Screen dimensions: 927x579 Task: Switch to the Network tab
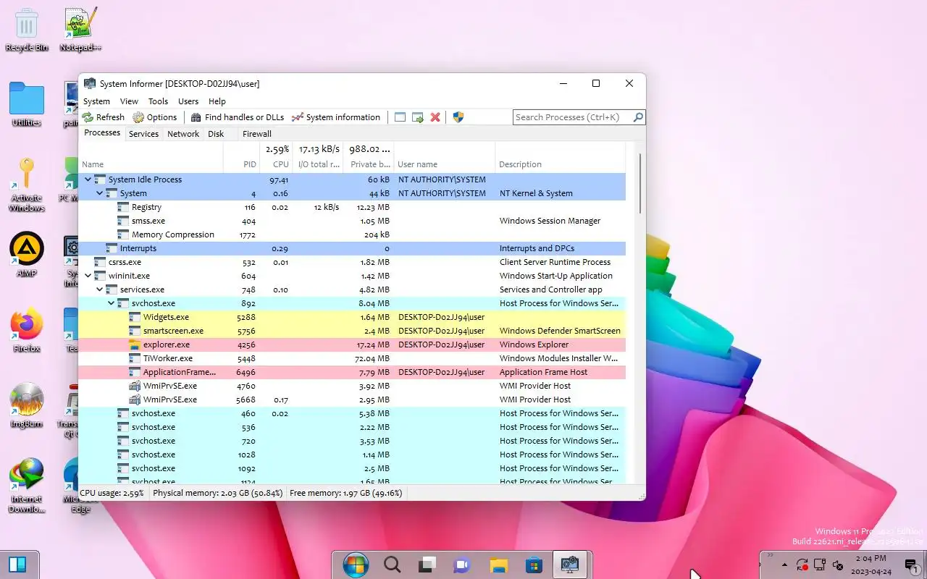(x=183, y=134)
